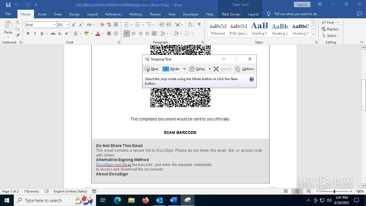Apply Strikethrough formatting
Screen dimensions: 366x206
click(x=53, y=33)
